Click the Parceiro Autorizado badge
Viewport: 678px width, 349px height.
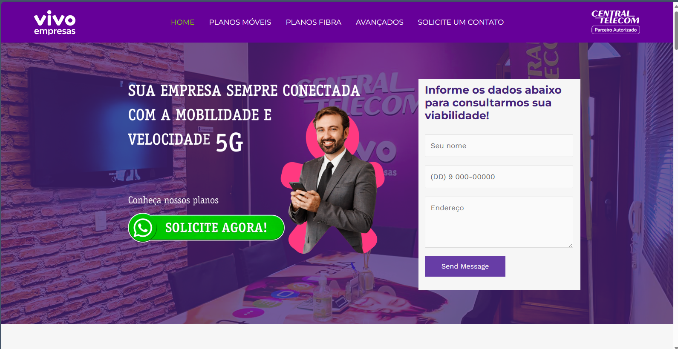point(615,30)
